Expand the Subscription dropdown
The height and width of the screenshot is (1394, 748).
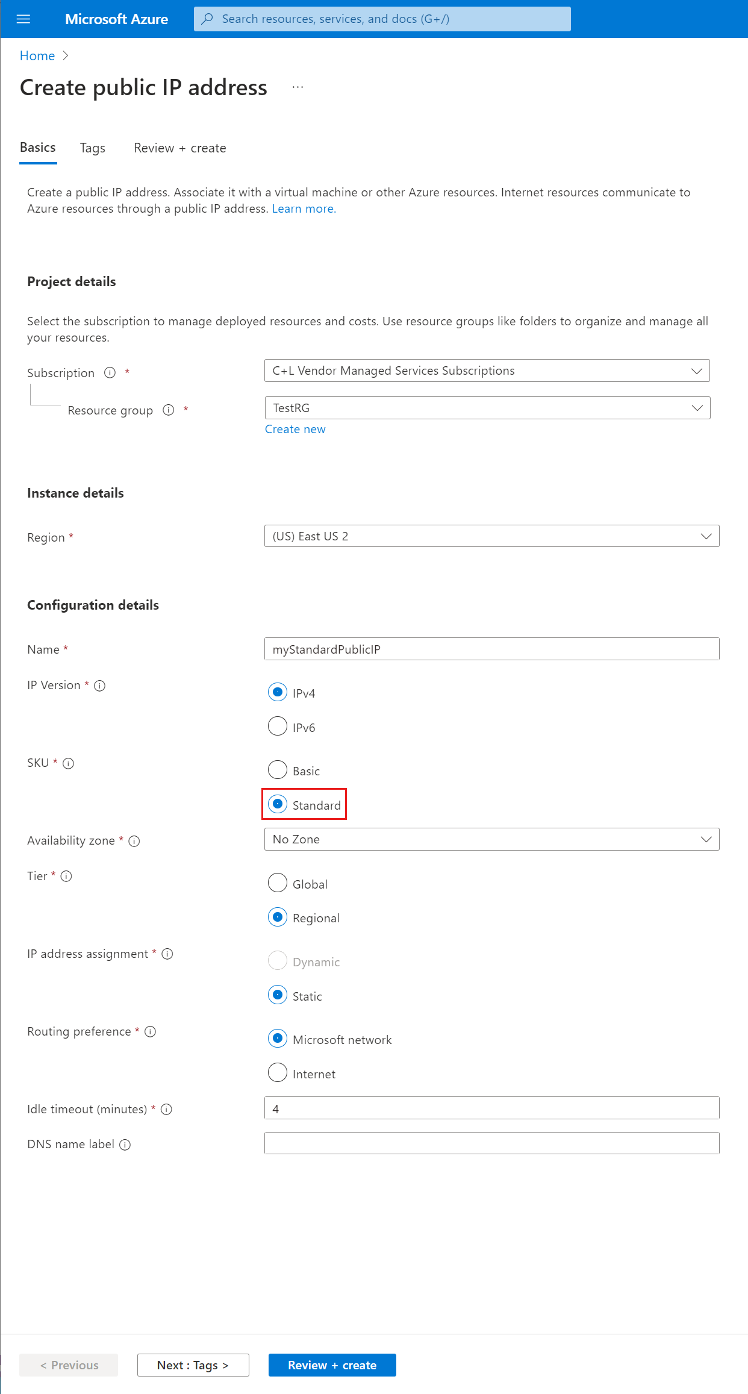487,370
